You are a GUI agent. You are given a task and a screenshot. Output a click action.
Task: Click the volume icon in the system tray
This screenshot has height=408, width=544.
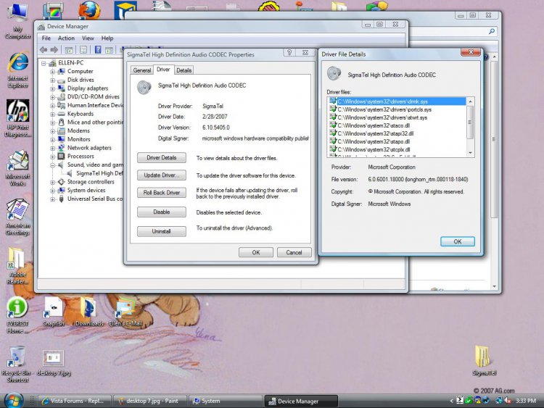point(507,401)
